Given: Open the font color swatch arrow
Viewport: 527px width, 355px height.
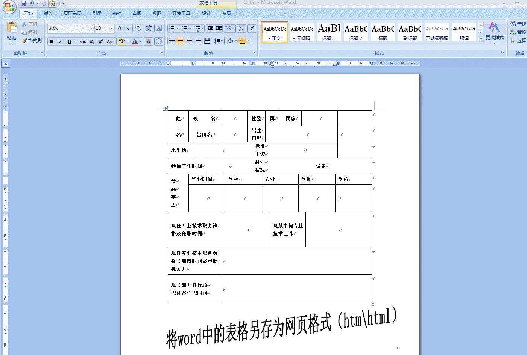Looking at the screenshot, I should pos(140,41).
